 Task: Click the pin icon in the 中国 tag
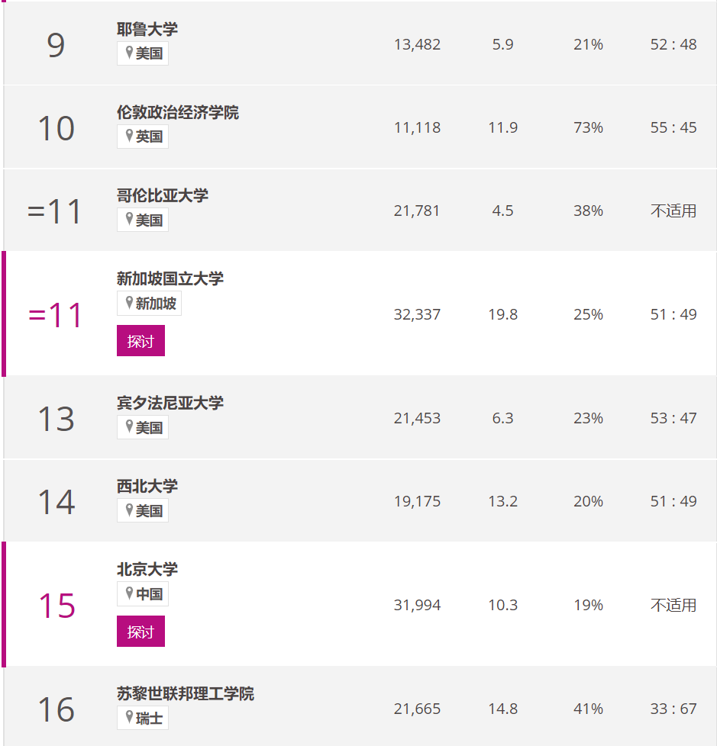pyautogui.click(x=129, y=593)
